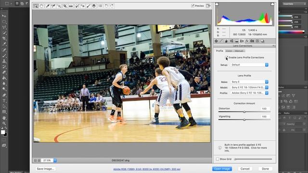Select Photoshop Lasso tool in left toolbar
The width and height of the screenshot is (308, 173).
coord(4,27)
